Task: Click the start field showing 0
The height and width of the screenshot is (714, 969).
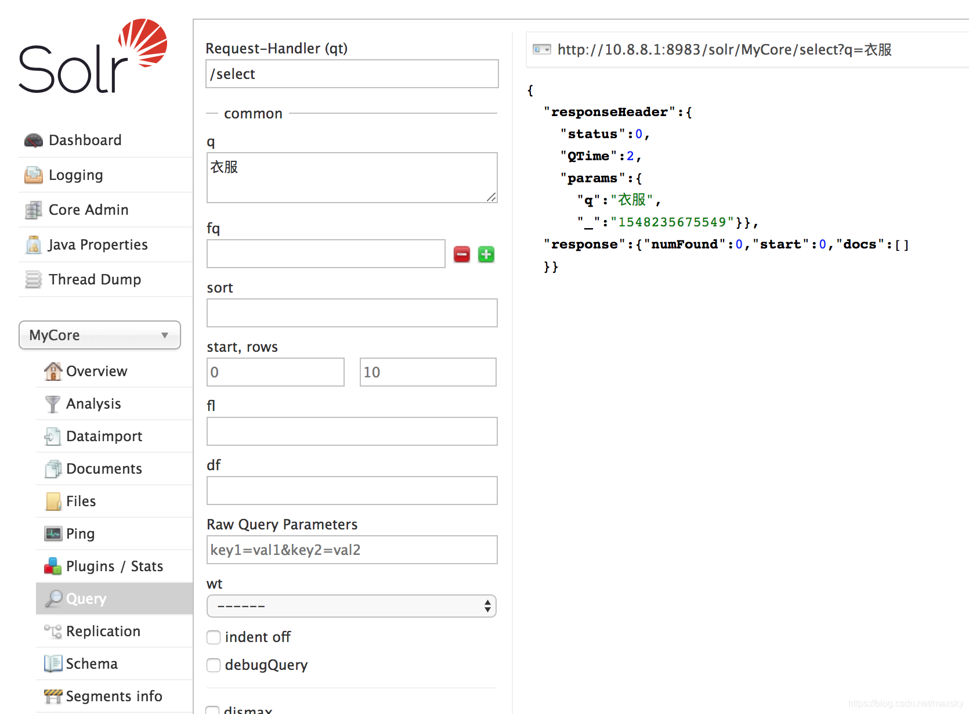Action: point(276,372)
